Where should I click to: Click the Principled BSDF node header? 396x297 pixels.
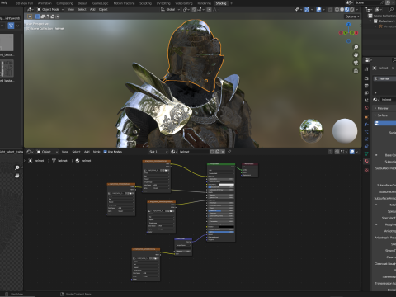click(x=221, y=164)
